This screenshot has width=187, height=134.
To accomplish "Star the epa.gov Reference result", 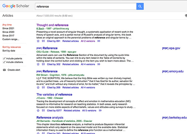I will pos(38,64).
